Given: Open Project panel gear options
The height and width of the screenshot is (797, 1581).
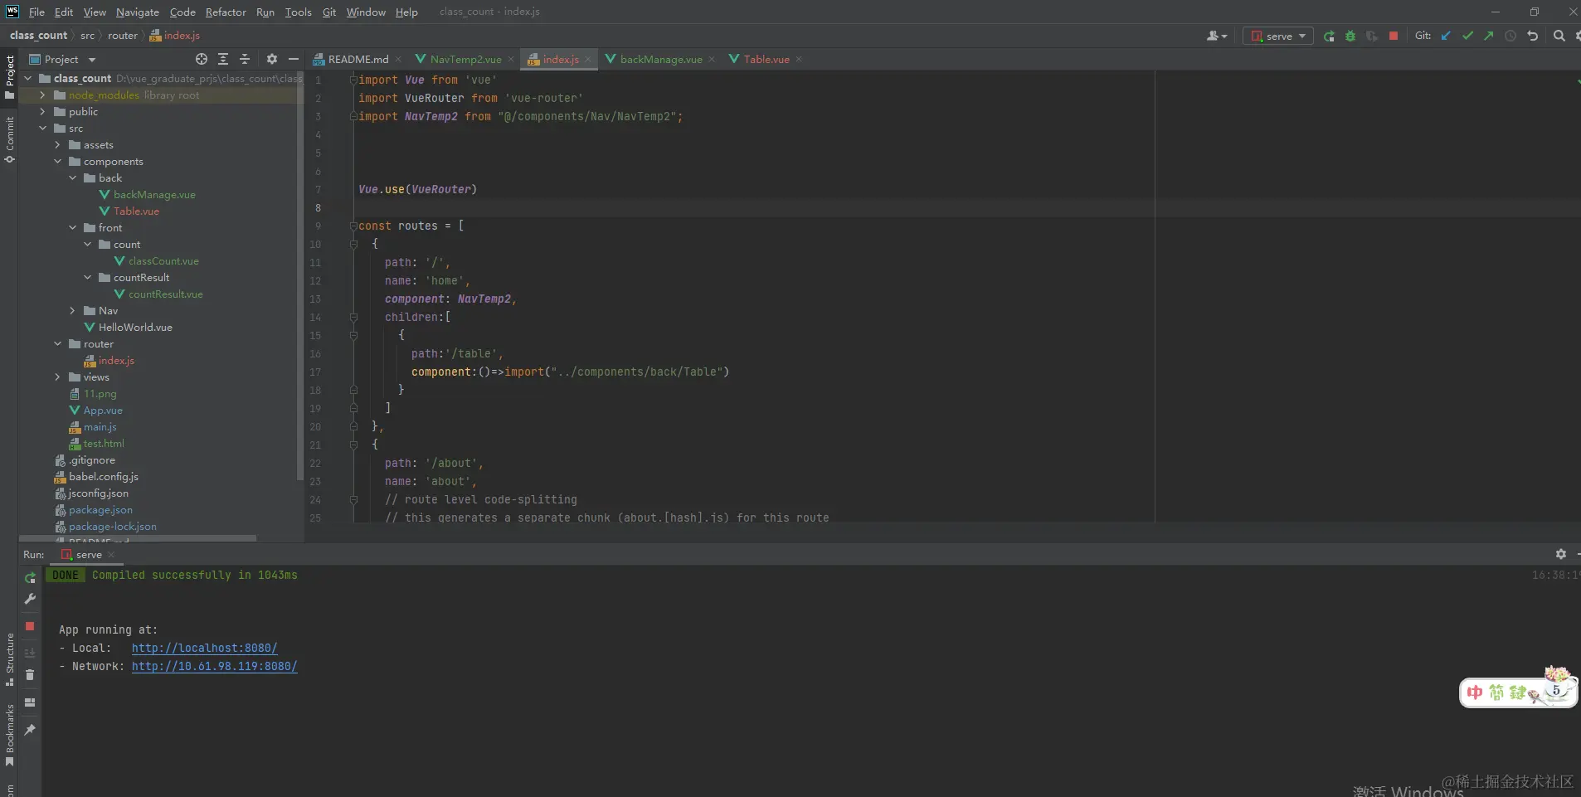Looking at the screenshot, I should [272, 60].
